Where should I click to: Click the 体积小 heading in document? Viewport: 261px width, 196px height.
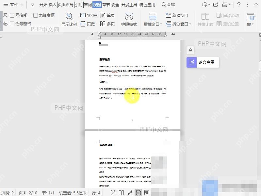[x=103, y=82]
